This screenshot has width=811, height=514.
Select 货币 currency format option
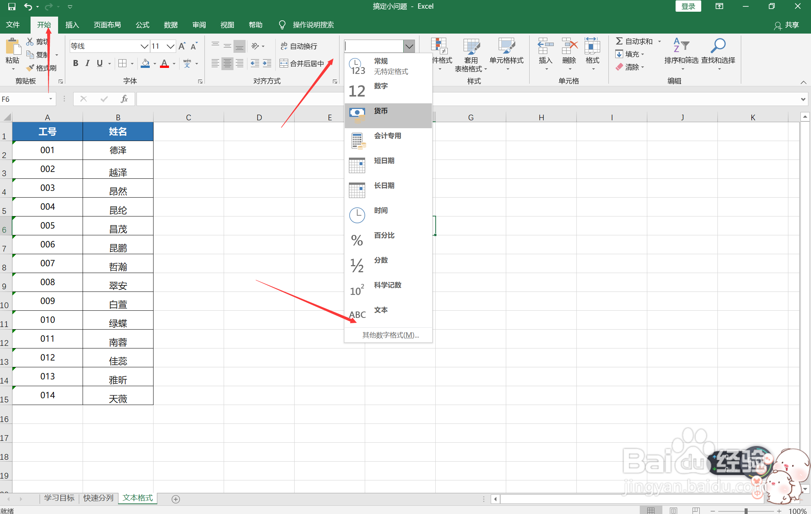(x=388, y=116)
